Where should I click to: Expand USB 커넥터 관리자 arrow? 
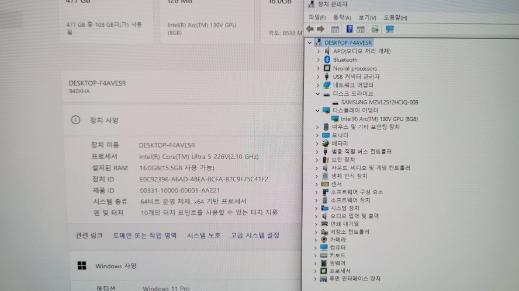point(318,76)
